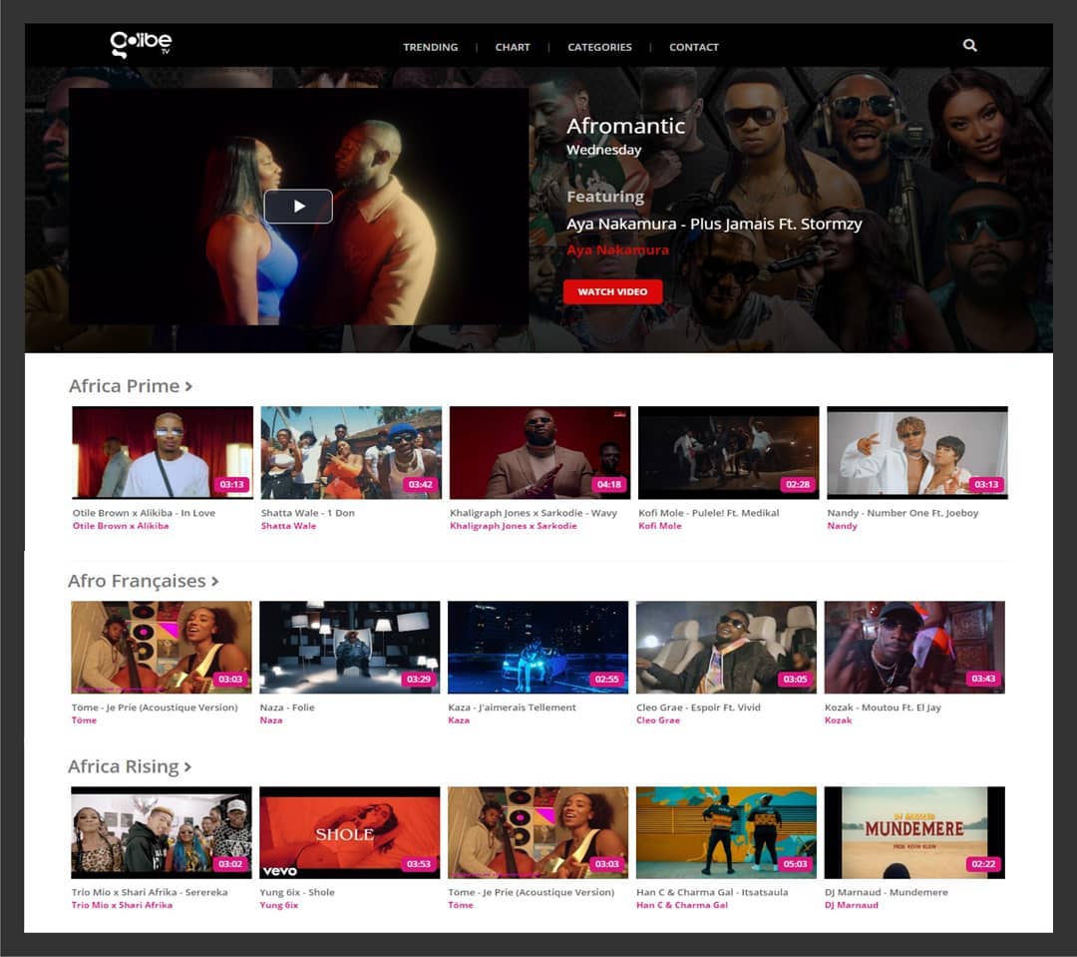Screen dimensions: 1077x957
Task: Click artist link 'Kozak'
Action: (x=838, y=720)
